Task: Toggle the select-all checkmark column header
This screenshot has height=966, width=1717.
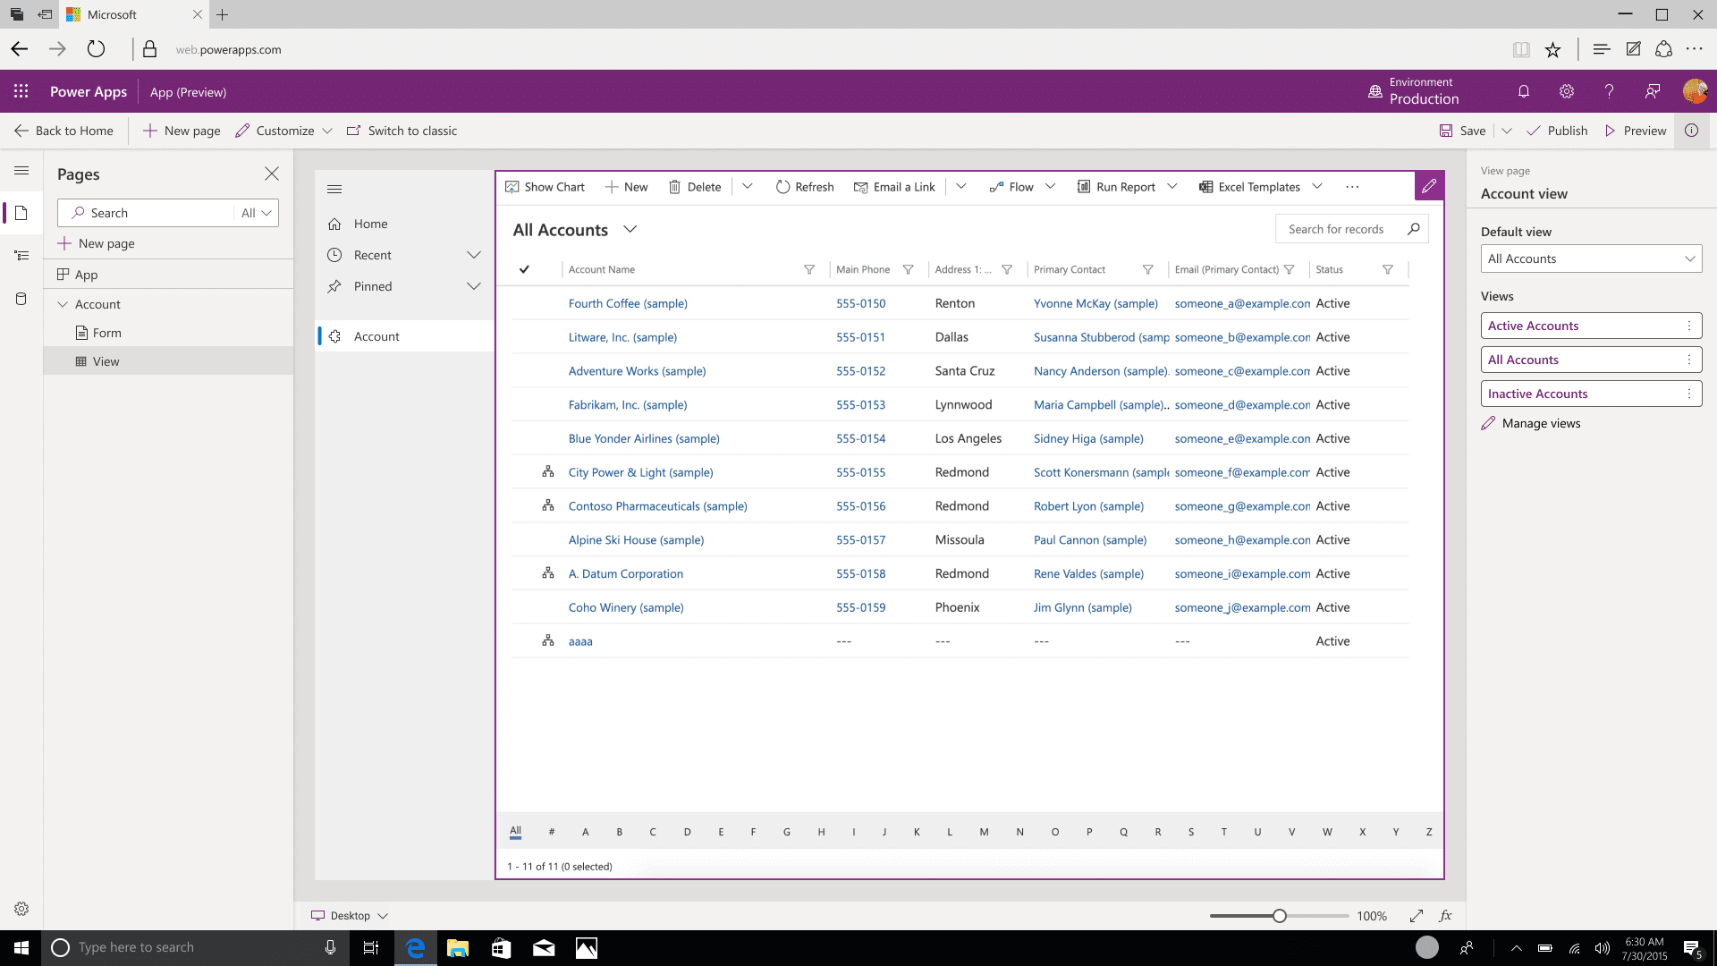Action: pos(524,269)
